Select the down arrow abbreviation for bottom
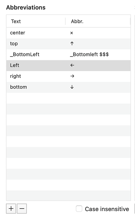The image size is (135, 219). click(72, 87)
